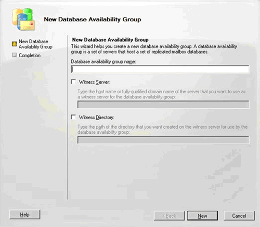Select the New Database Availability Group step
Screen dimensions: 260x227
pos(35,44)
